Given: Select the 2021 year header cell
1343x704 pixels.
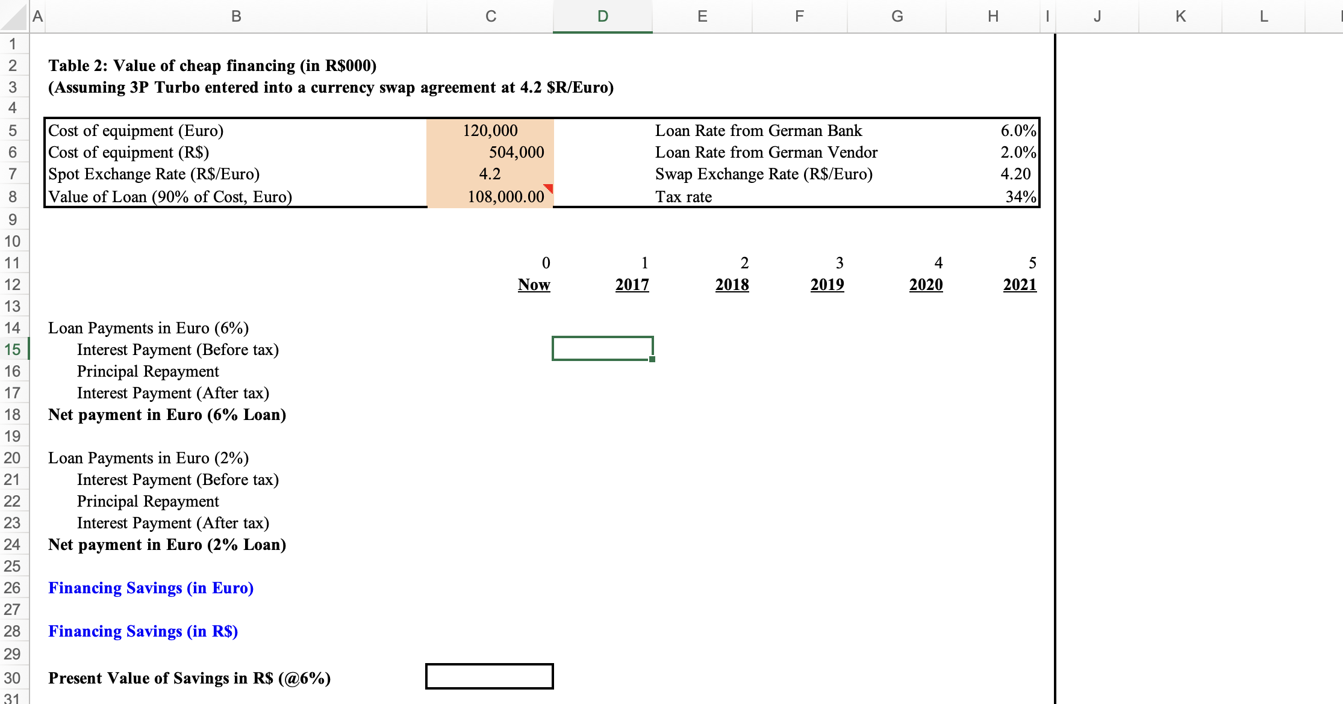Looking at the screenshot, I should [1019, 285].
